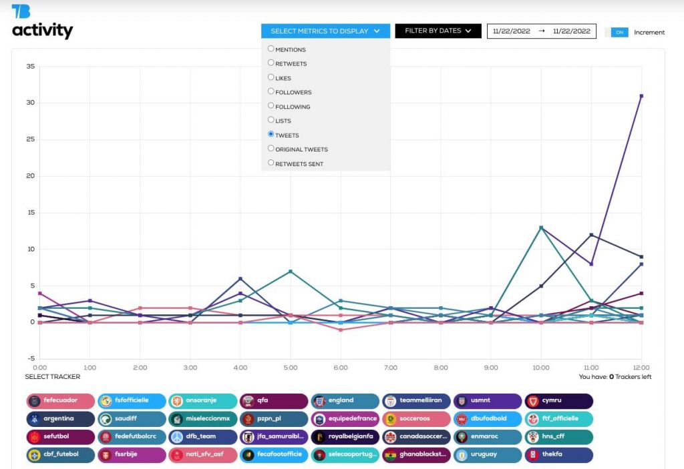Viewport: 684px width, 469px height.
Task: Click the TB logo icon above activity
Action: (x=21, y=11)
